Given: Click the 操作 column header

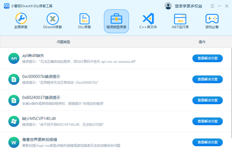Looking at the screenshot, I should (x=202, y=42).
